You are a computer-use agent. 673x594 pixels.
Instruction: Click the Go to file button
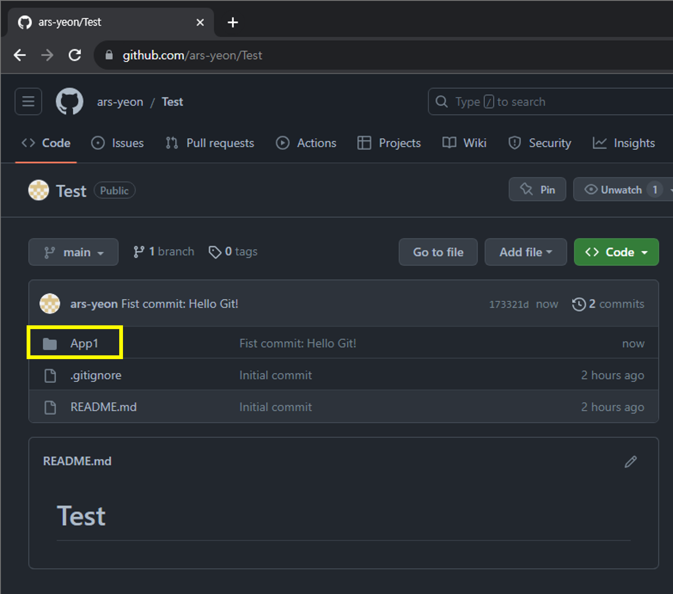point(438,252)
